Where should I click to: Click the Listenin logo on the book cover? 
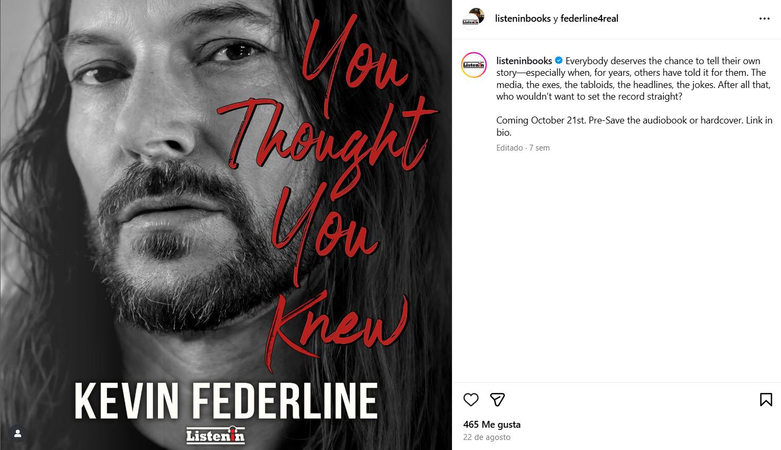(x=215, y=435)
